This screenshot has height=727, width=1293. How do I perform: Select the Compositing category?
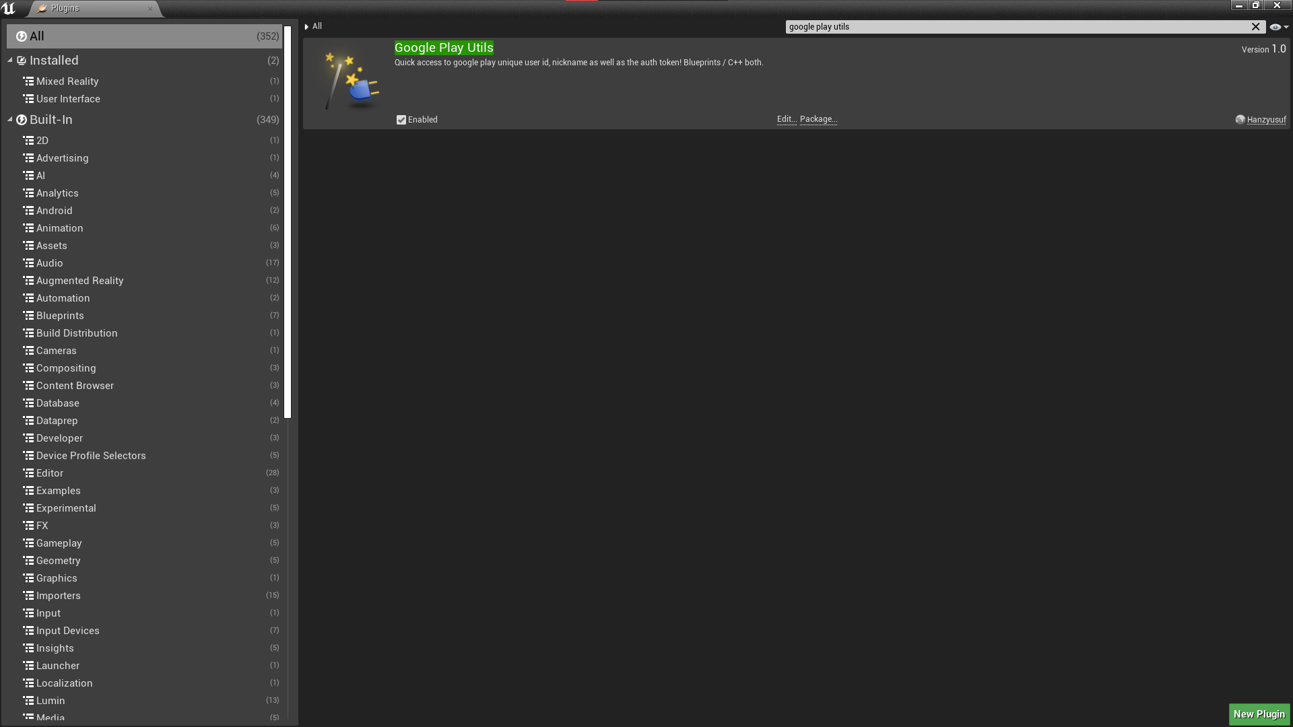(x=144, y=368)
